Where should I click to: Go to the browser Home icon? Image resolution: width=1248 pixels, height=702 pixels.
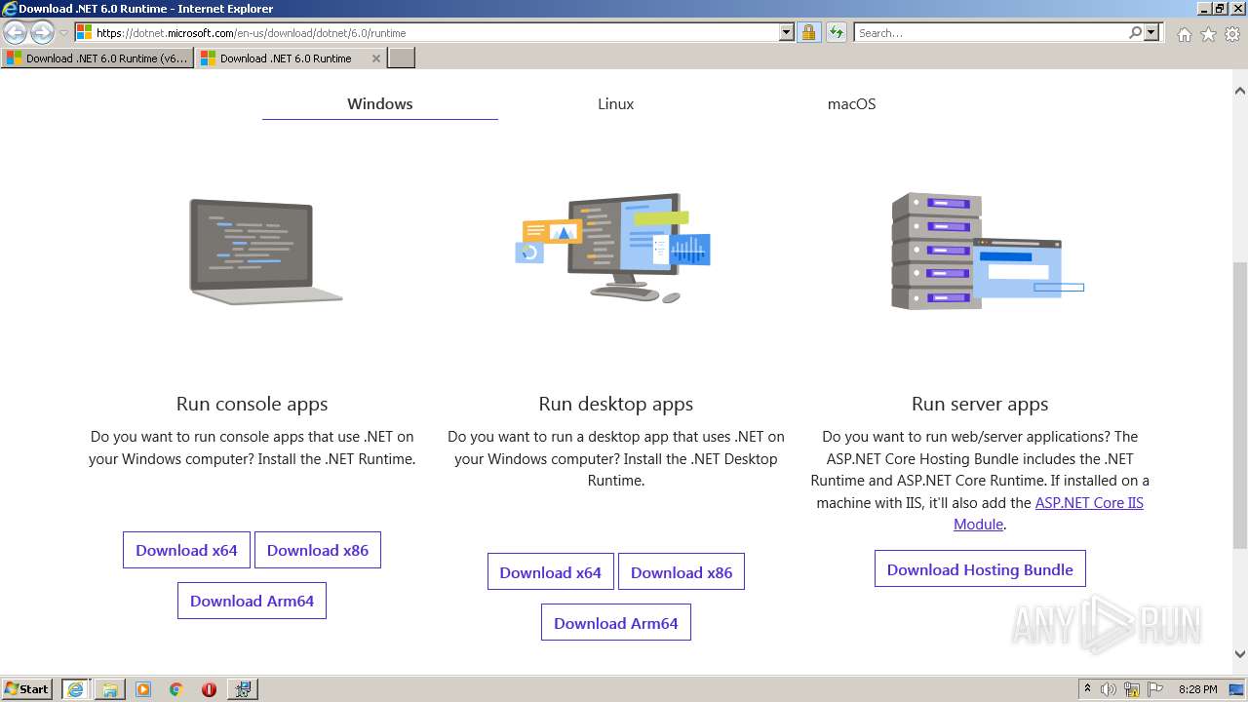[1184, 34]
